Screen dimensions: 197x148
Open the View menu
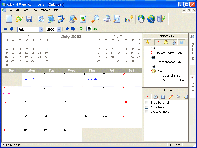point(34,10)
